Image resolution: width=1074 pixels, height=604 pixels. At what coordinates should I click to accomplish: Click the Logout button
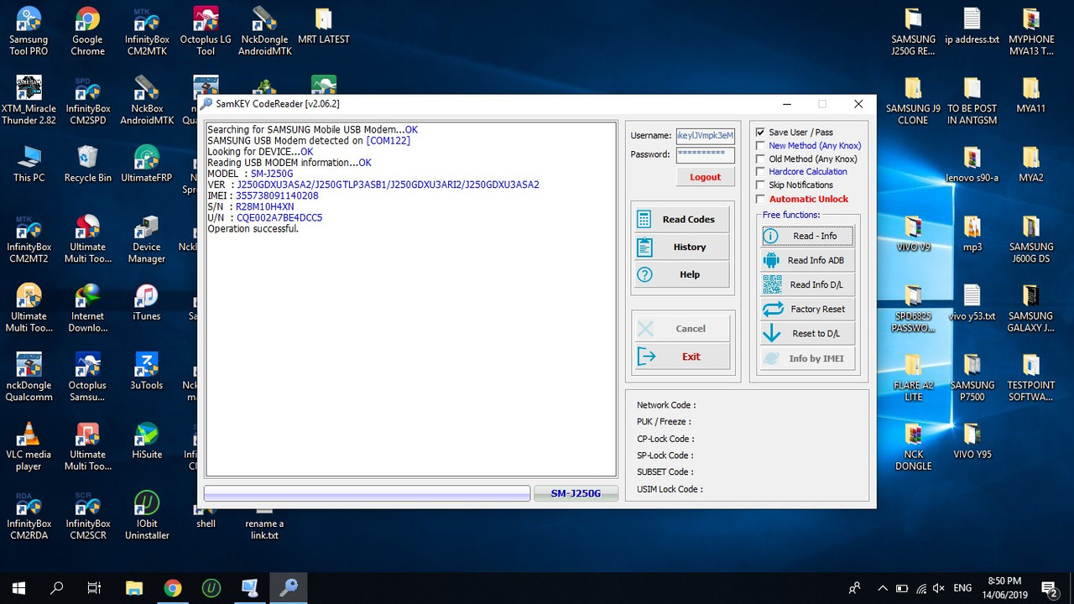[x=705, y=177]
